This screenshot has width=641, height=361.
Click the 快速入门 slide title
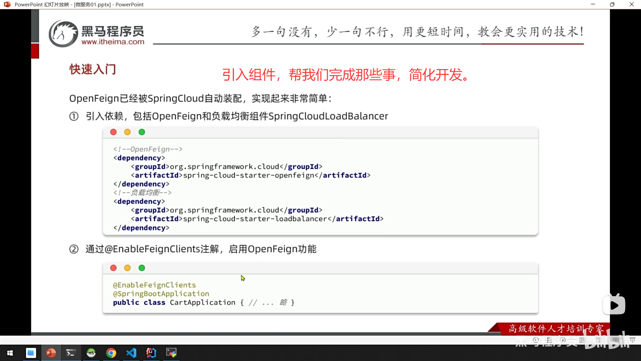92,69
